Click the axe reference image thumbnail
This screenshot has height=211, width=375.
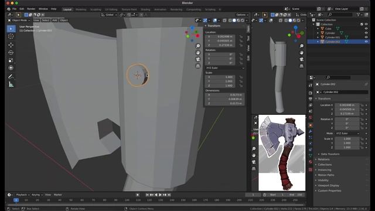point(282,152)
